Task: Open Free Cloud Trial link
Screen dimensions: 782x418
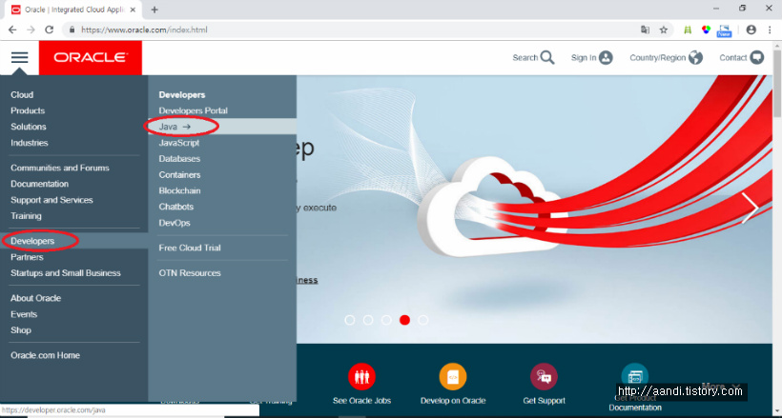Action: [x=190, y=248]
